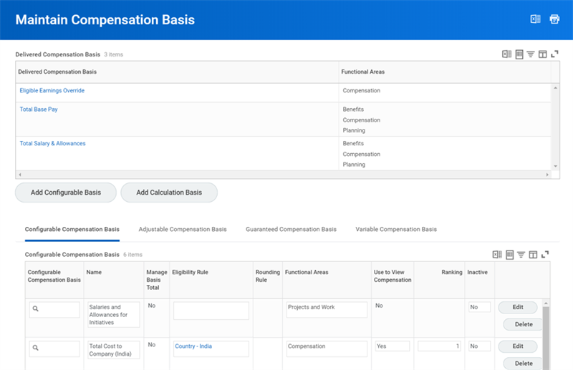
Task: Edit the Total Cost to Company (India) row
Action: pos(518,346)
